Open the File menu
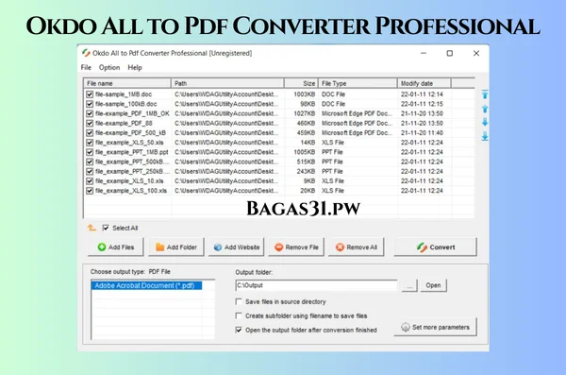 [86, 68]
